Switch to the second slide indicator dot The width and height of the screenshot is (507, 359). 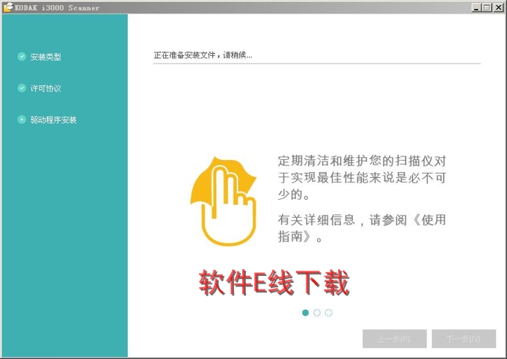(x=317, y=313)
